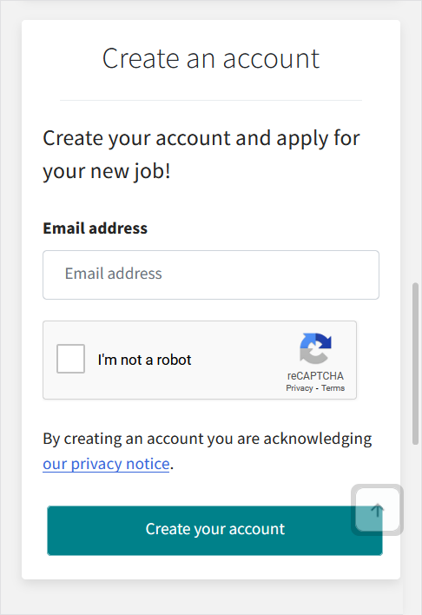Click the Email address placeholder text
The image size is (422, 615).
click(x=114, y=274)
